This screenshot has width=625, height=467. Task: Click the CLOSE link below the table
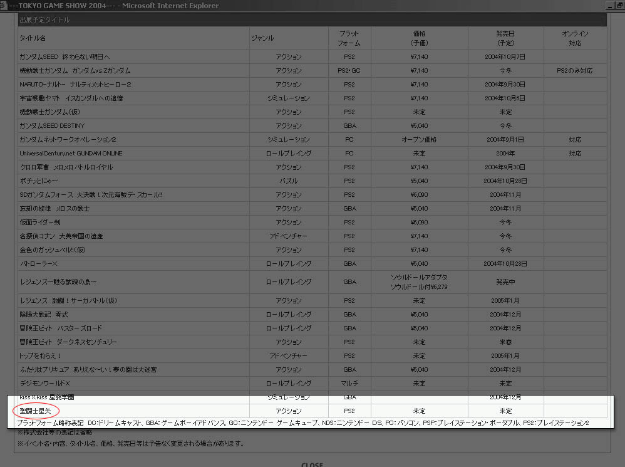312,464
